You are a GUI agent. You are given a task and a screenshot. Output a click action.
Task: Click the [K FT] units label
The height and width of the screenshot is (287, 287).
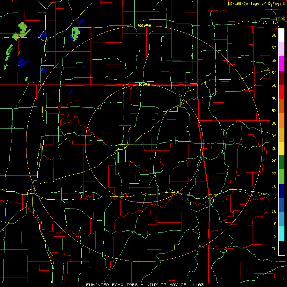[x=270, y=22]
